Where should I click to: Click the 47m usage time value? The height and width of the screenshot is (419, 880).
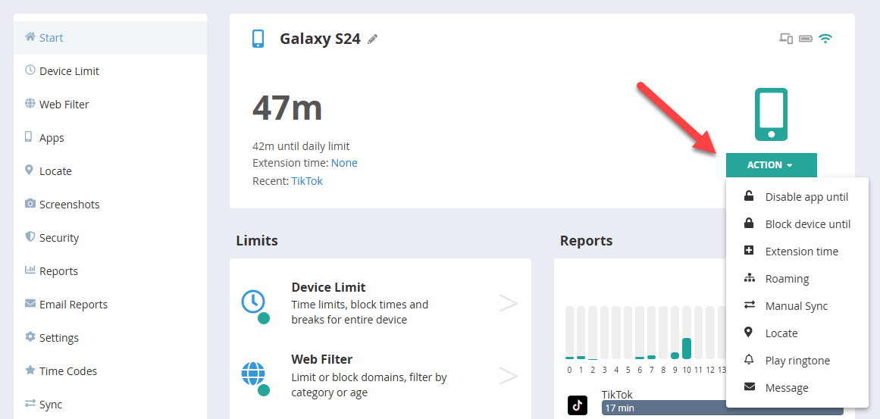[287, 108]
